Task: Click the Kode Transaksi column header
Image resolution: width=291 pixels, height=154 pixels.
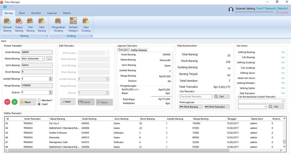Action: 32,119
